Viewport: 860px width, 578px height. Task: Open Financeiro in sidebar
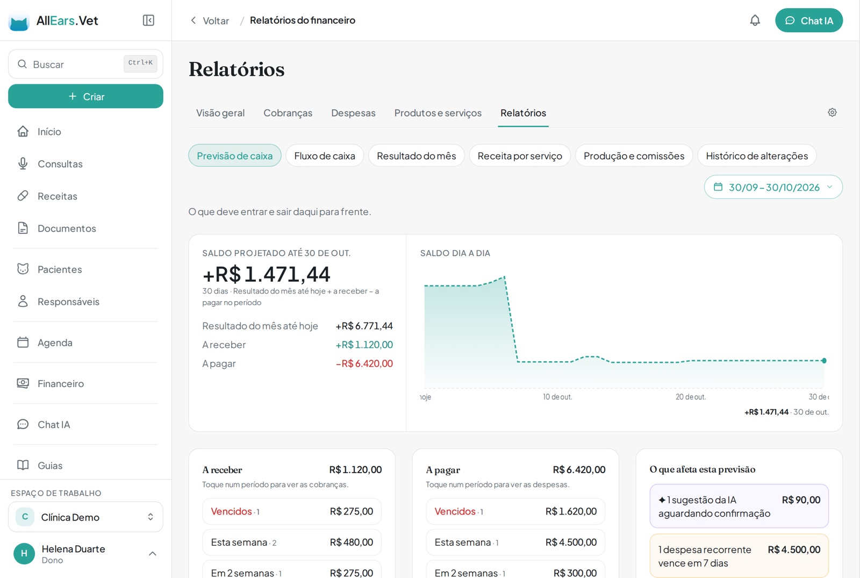point(86,383)
